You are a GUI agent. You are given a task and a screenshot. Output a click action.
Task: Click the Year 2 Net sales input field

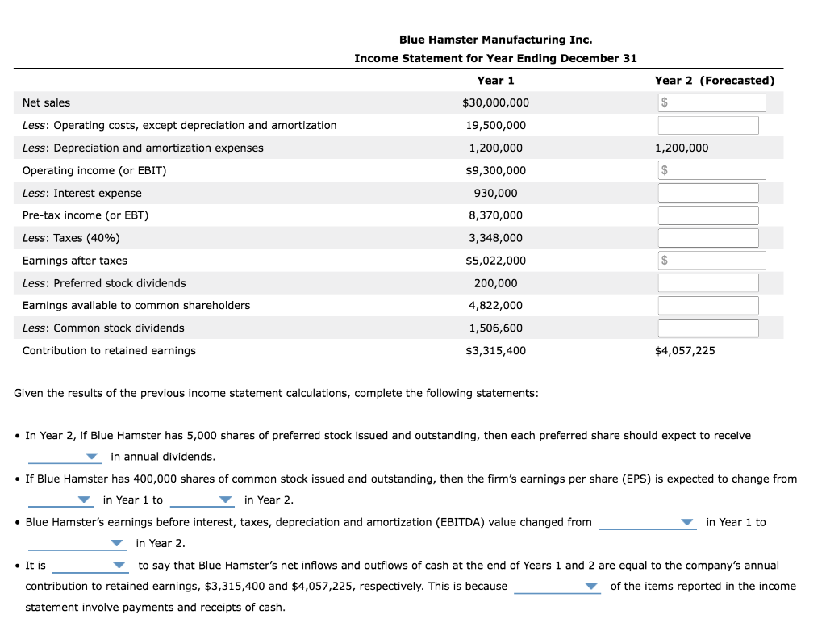[x=711, y=102]
